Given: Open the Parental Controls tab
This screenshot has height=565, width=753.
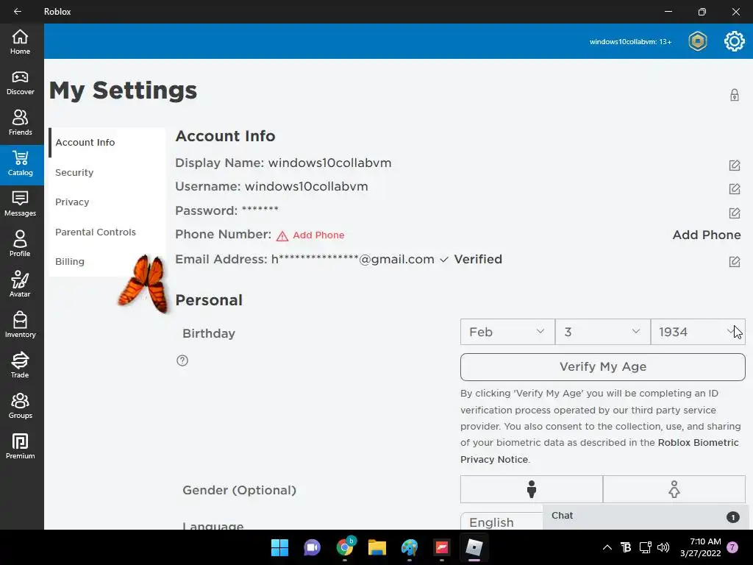Looking at the screenshot, I should 107,232.
